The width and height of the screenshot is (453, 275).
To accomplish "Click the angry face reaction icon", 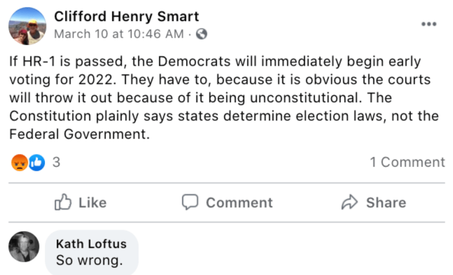I will tap(19, 163).
